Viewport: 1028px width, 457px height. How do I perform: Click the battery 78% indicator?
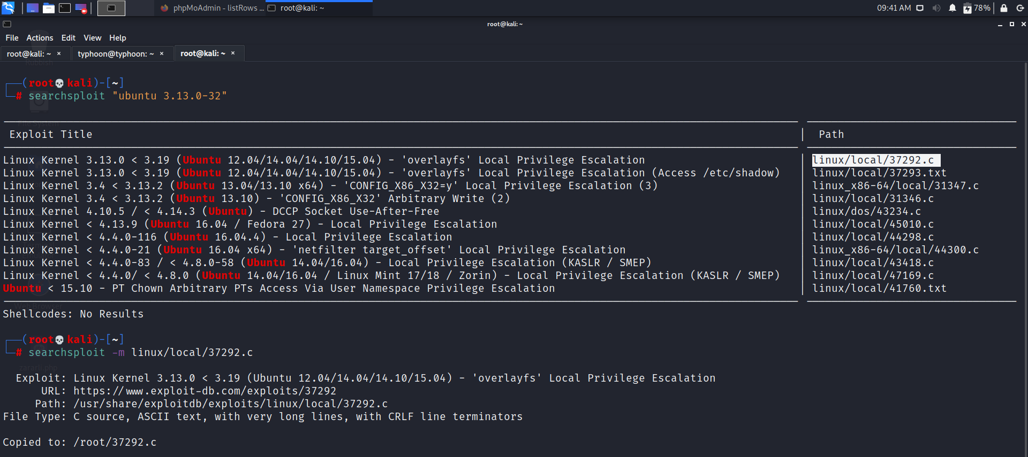(977, 8)
